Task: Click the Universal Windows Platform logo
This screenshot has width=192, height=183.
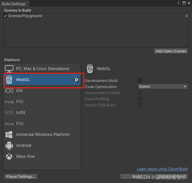Action: pyautogui.click(x=9, y=135)
